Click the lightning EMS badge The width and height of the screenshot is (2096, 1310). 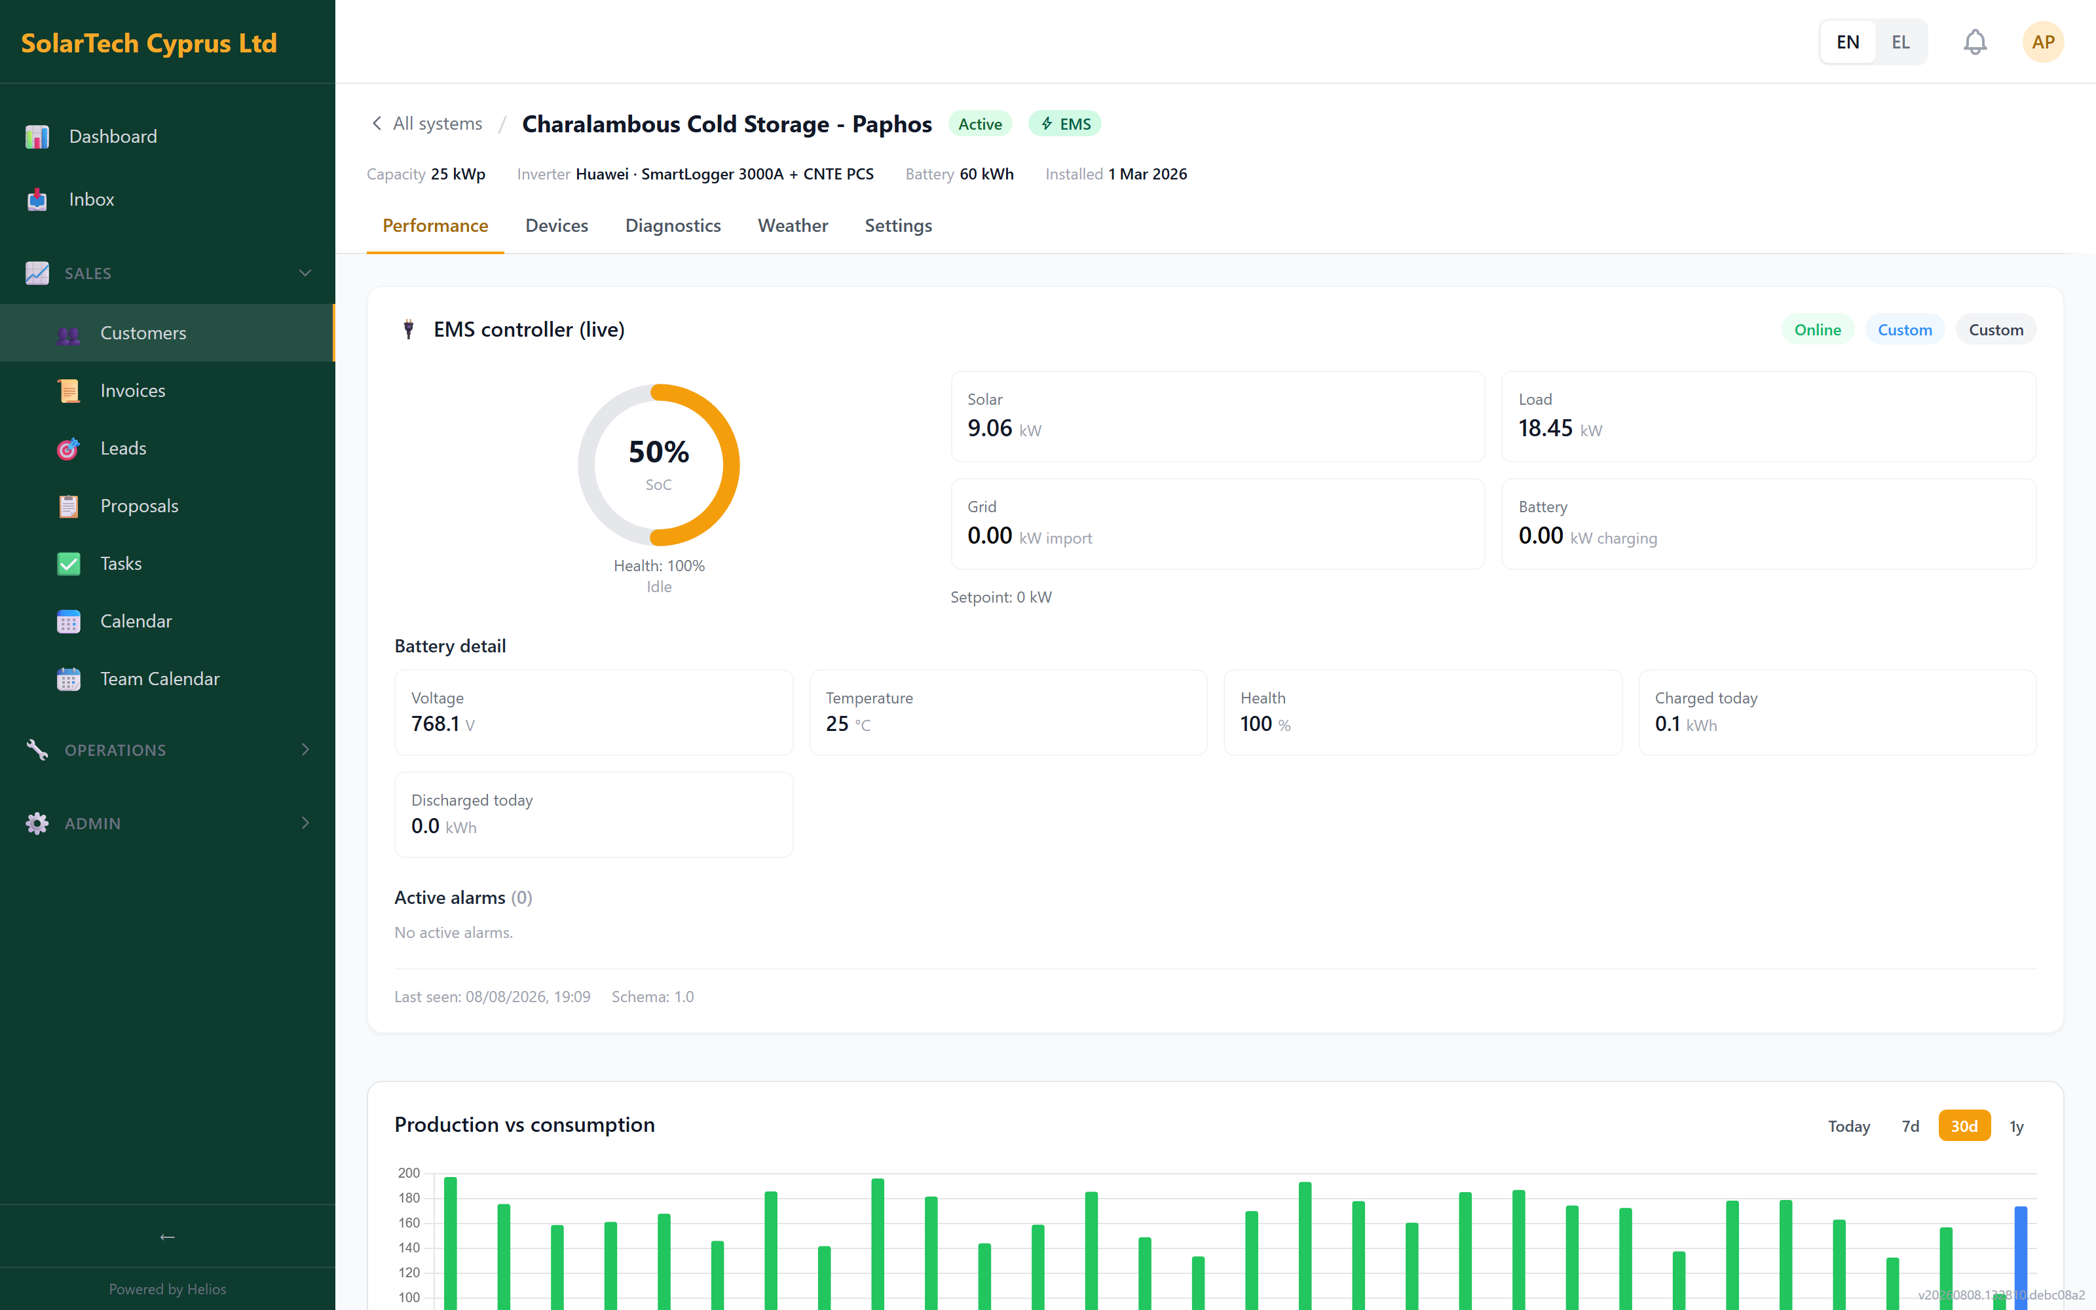pyautogui.click(x=1064, y=124)
